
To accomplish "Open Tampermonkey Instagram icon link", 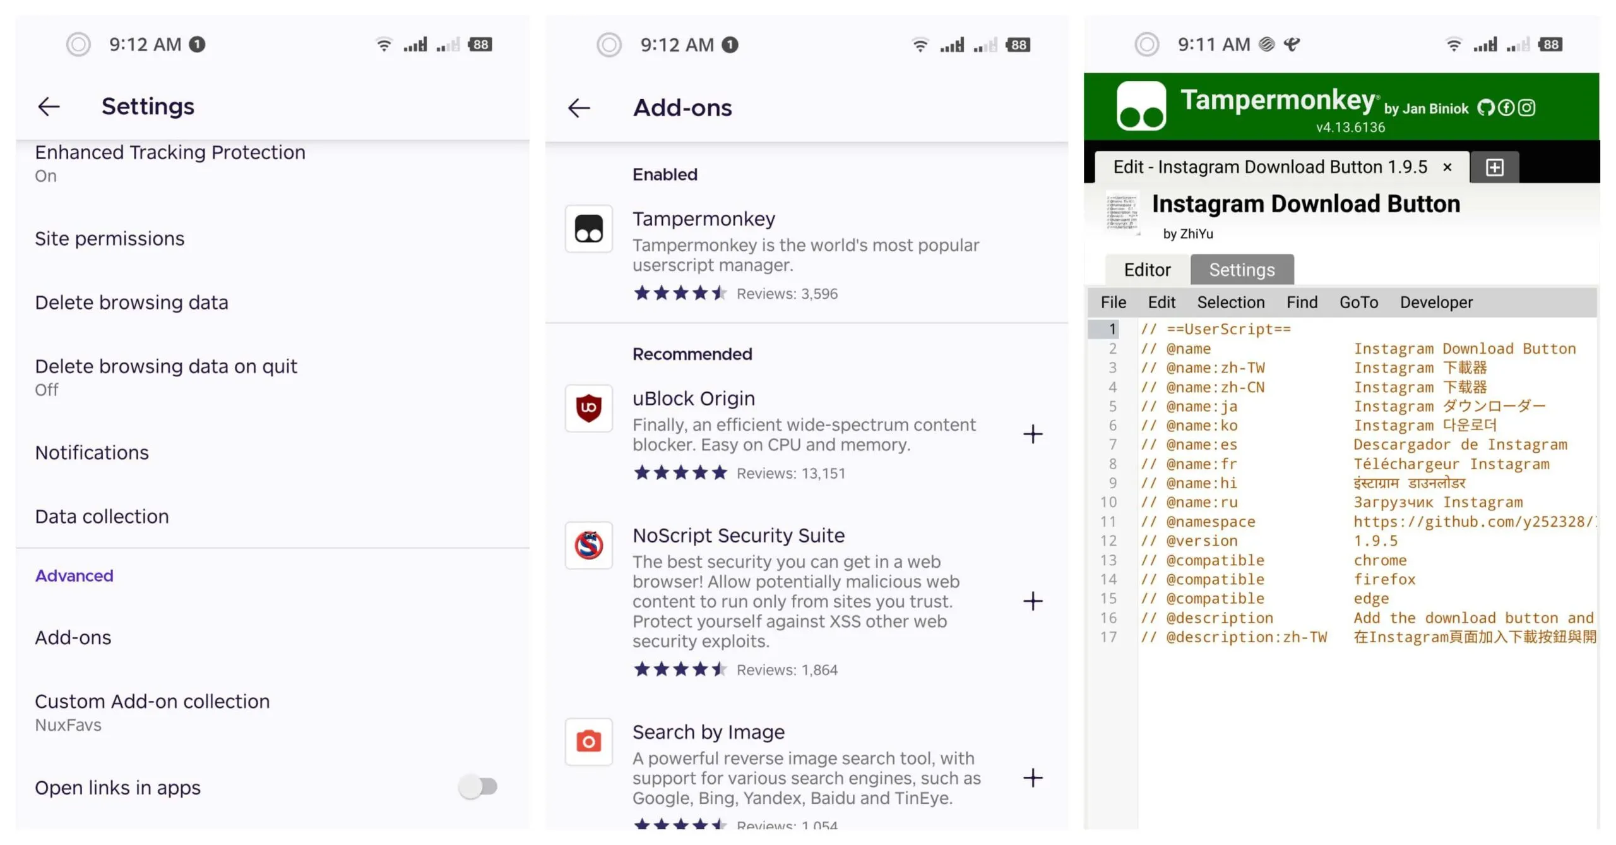I will 1526,108.
